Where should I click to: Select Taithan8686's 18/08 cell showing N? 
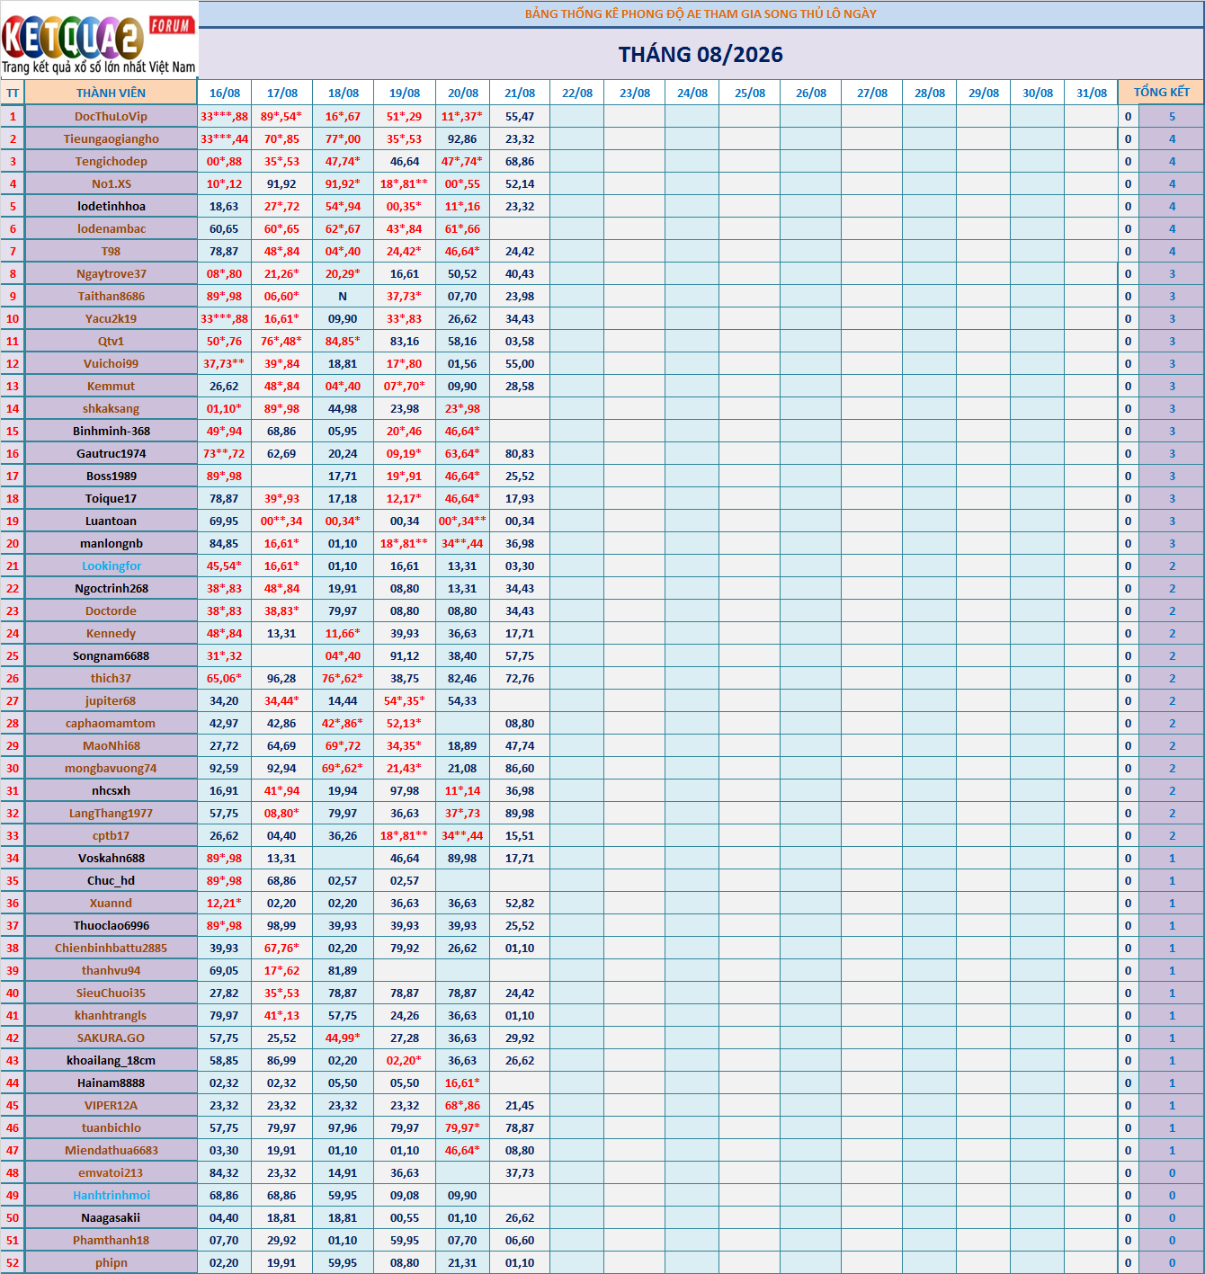coord(343,296)
